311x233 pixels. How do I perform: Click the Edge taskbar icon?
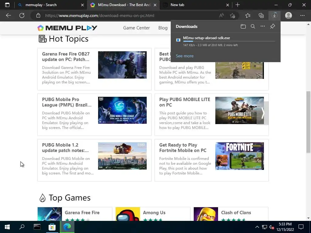click(x=67, y=227)
